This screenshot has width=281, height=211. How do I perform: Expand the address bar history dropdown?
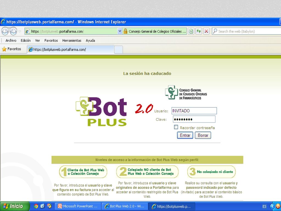(x=120, y=31)
